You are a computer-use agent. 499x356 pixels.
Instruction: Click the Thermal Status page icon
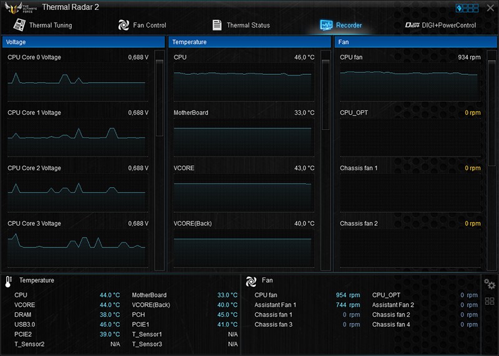pos(217,25)
